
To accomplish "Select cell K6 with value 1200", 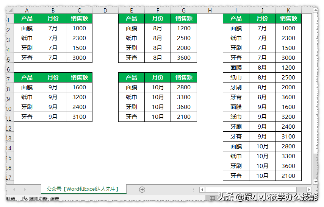I will [288, 68].
